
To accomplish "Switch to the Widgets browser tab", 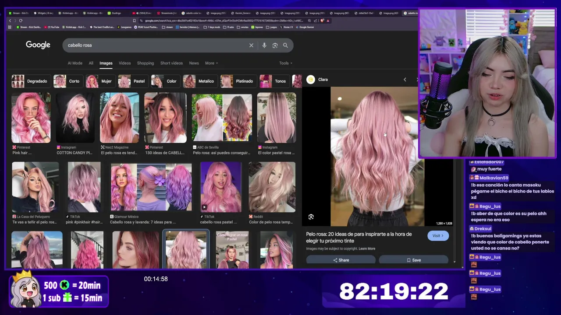I will tap(44, 13).
